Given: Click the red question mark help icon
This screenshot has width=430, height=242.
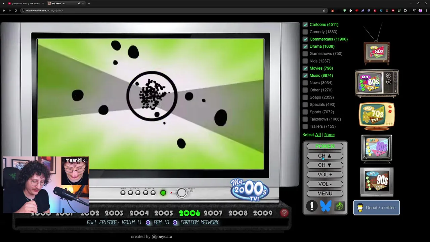Looking at the screenshot, I should [x=284, y=213].
